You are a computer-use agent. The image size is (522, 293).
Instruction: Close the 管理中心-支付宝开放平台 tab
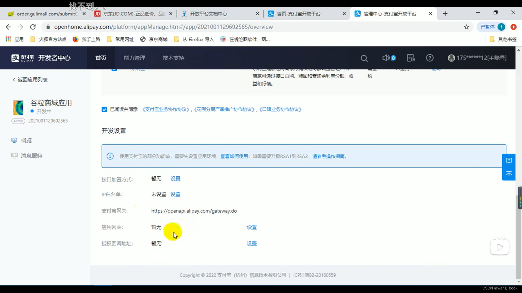pos(431,14)
